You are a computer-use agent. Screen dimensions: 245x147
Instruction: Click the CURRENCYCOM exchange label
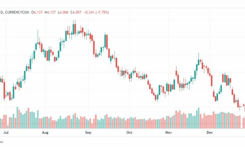click(17, 12)
